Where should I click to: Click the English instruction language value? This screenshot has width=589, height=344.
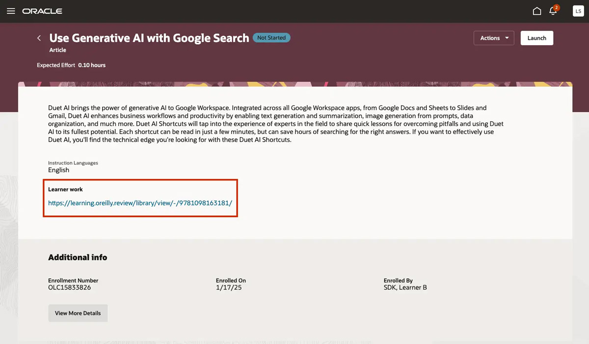pyautogui.click(x=58, y=170)
